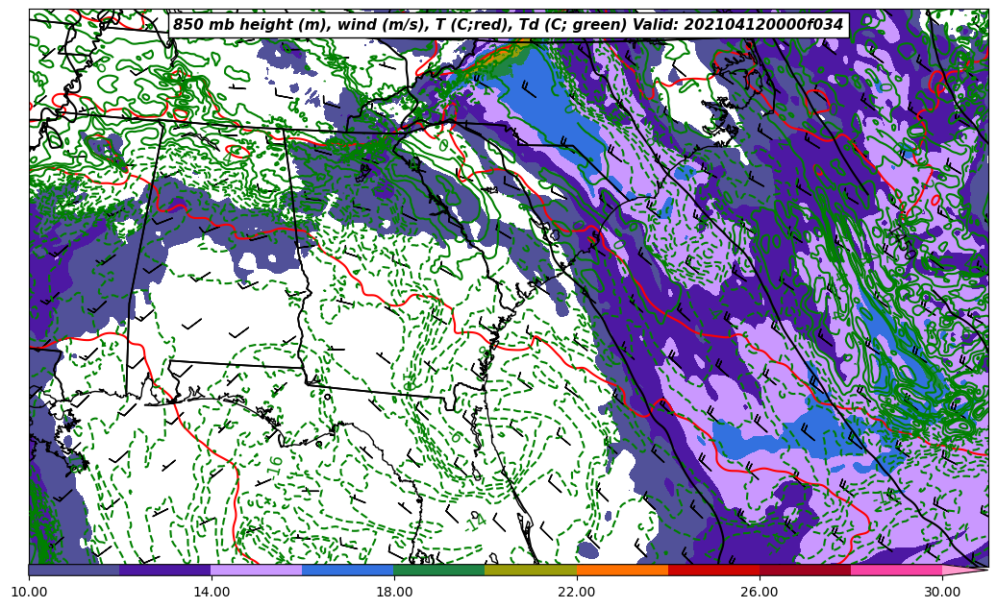Select the olive 20–22 colorbar segment

(531, 570)
